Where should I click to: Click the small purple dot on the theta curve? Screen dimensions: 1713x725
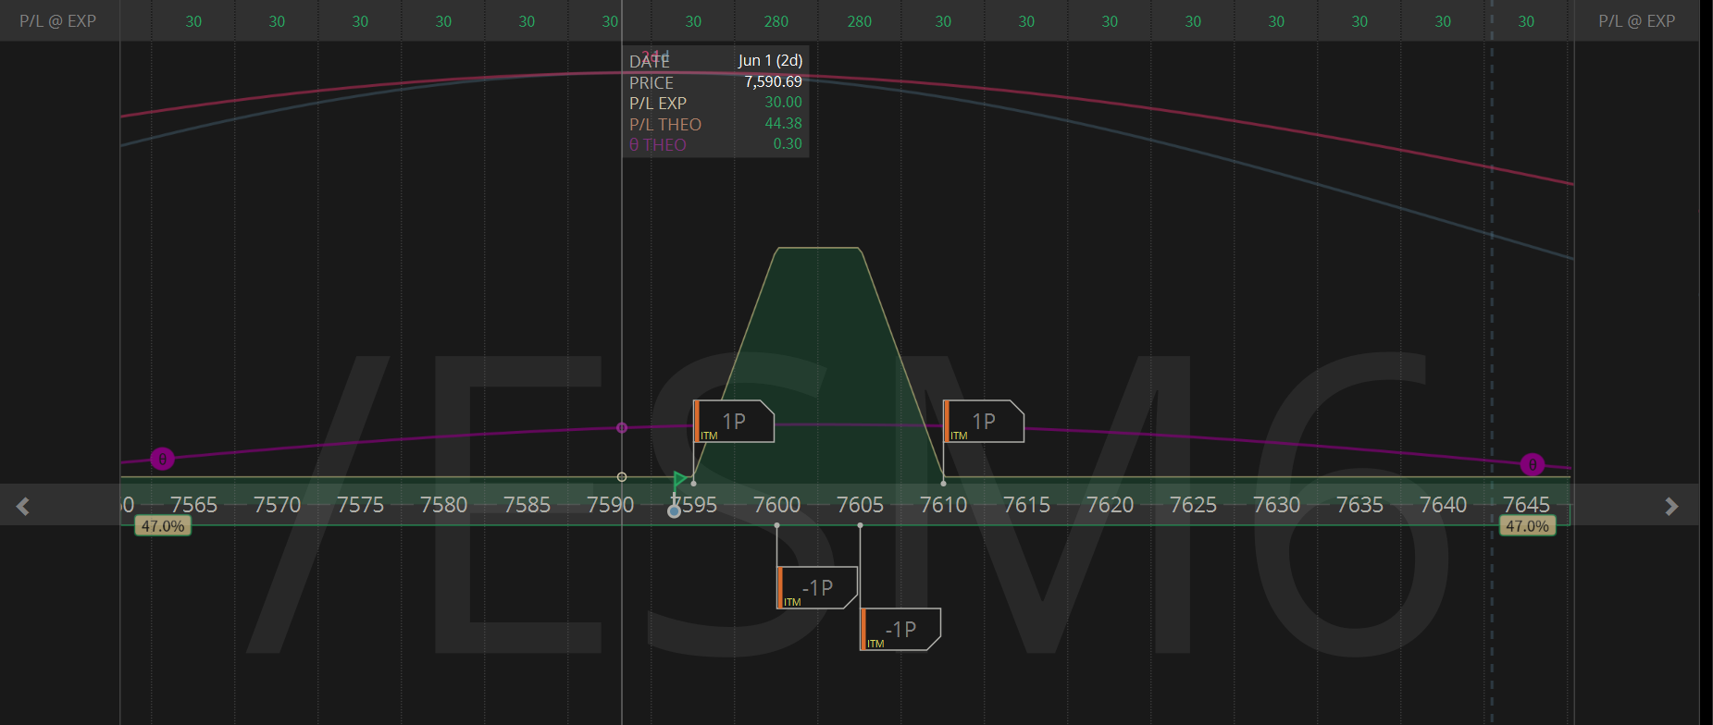[622, 428]
